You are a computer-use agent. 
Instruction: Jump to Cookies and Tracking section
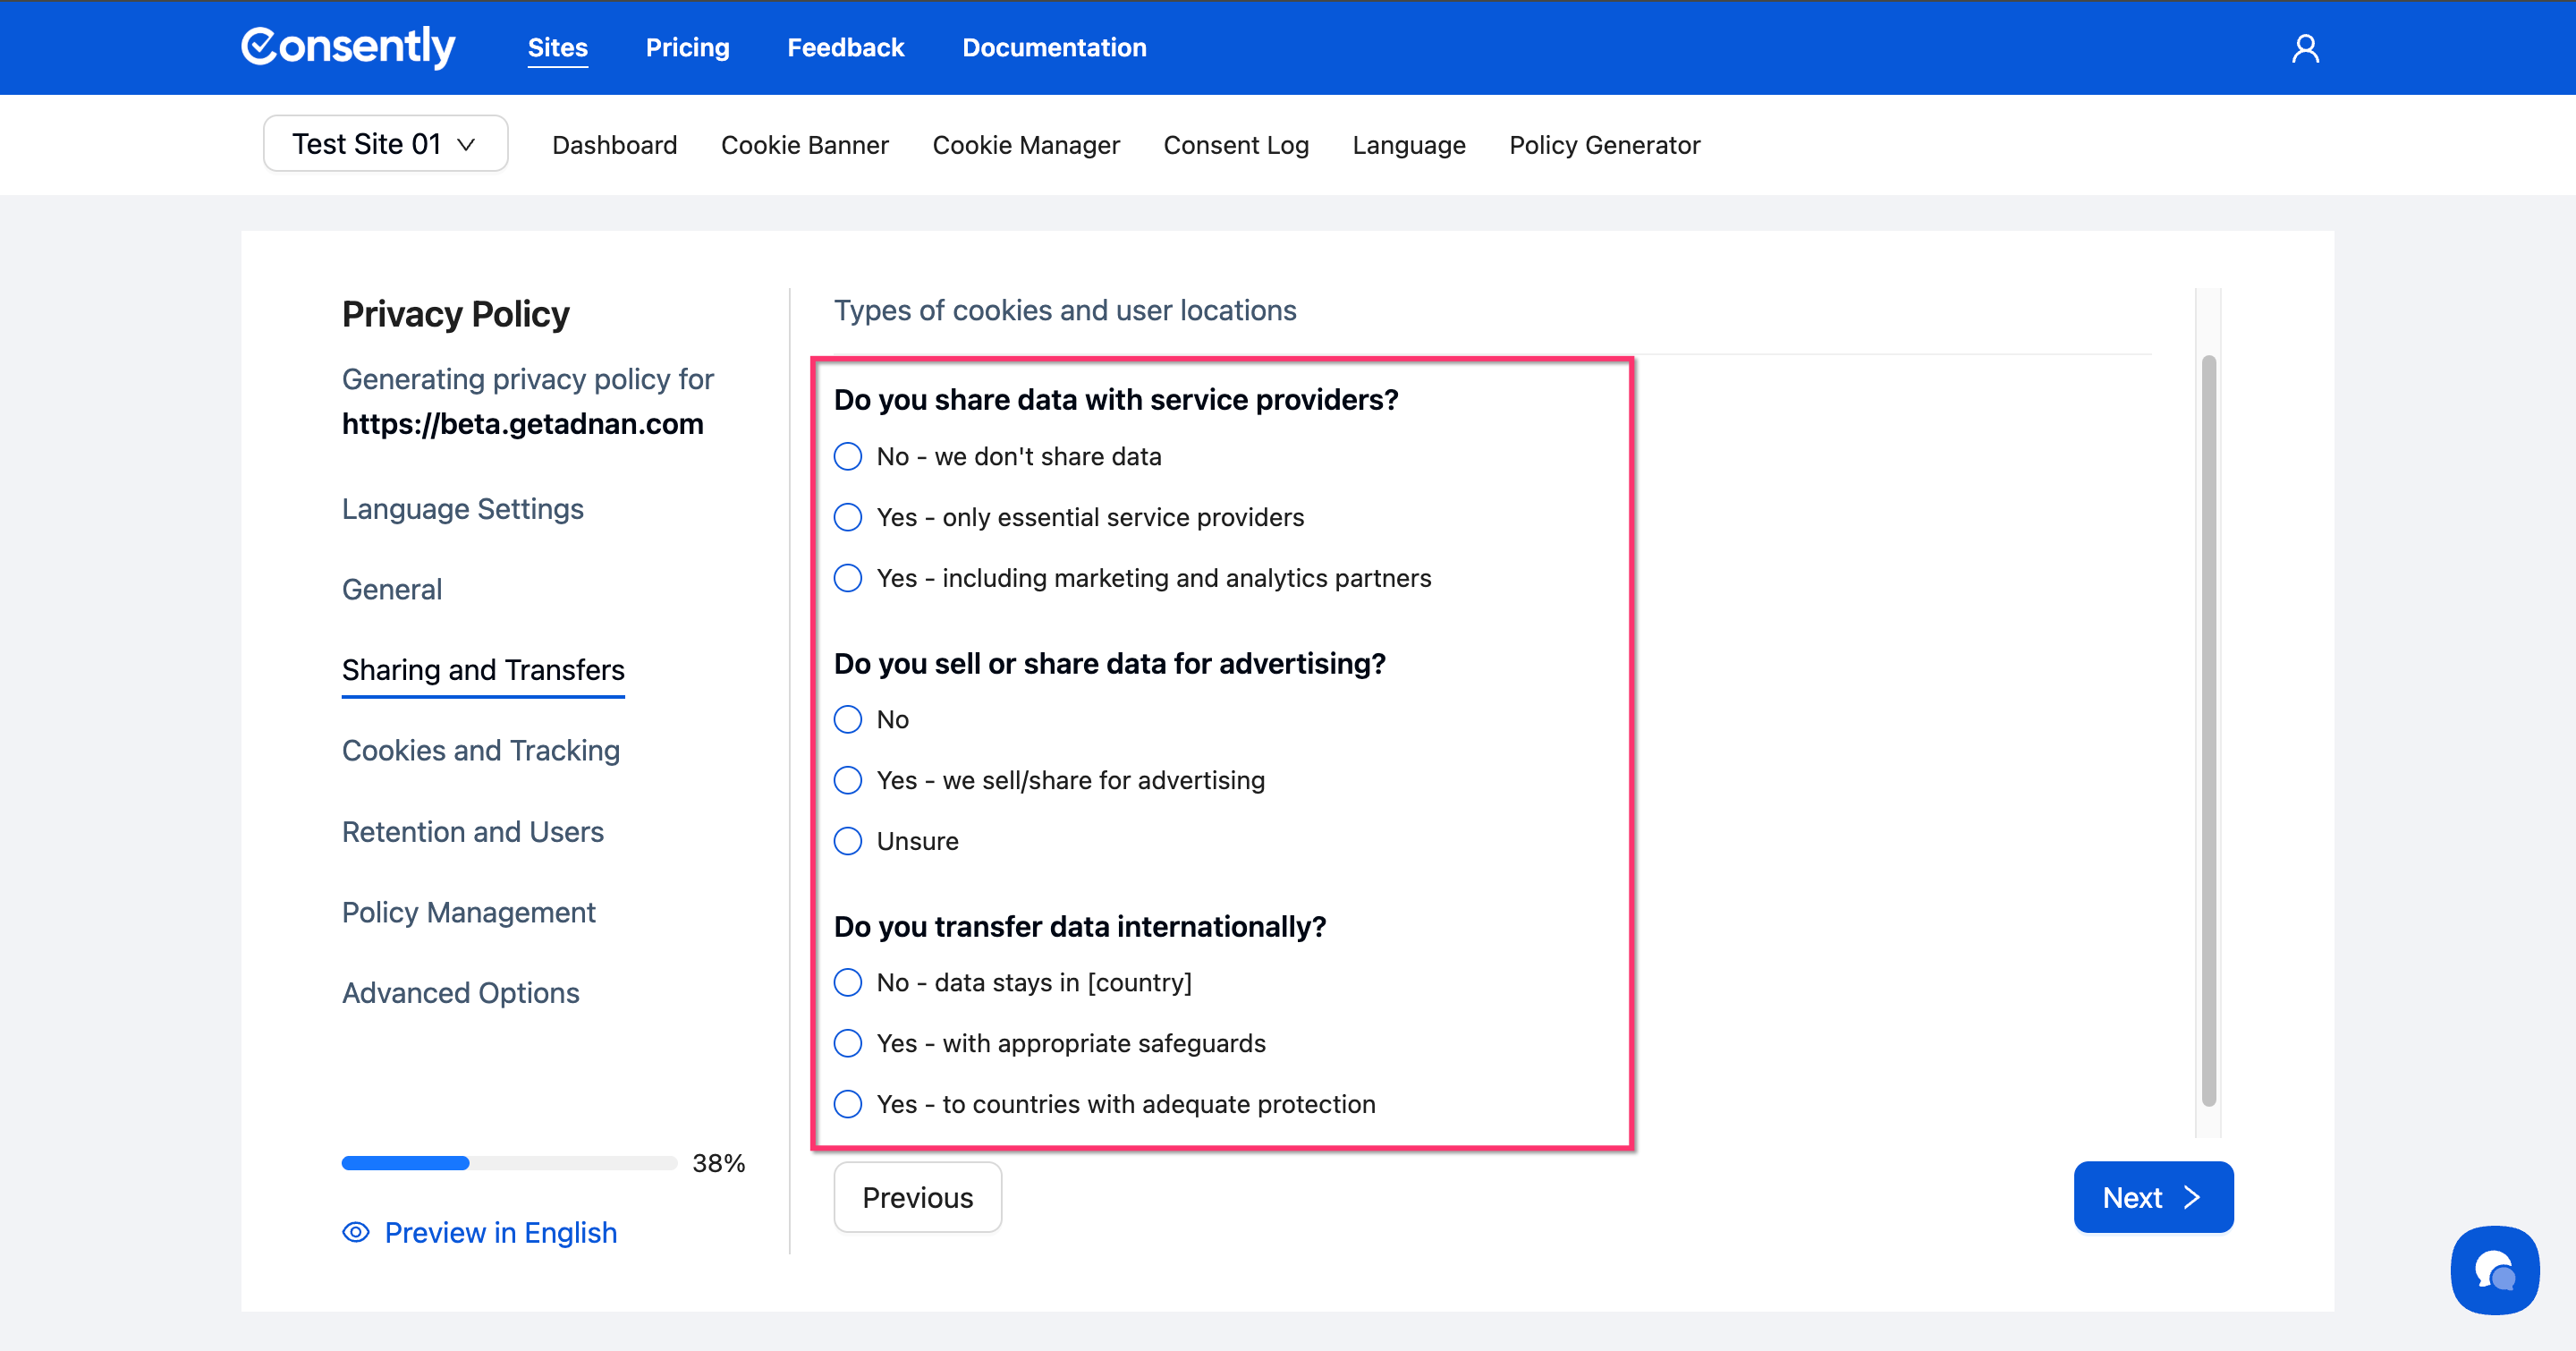(480, 750)
